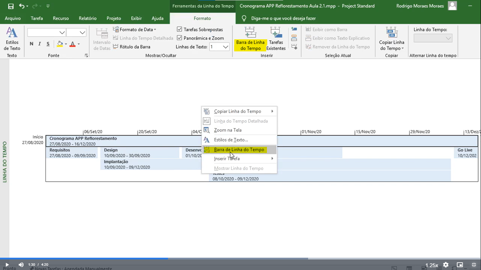Click the Rodrigo Moraes Moraes account name
Viewport: 481px width, 270px height.
pyautogui.click(x=420, y=6)
